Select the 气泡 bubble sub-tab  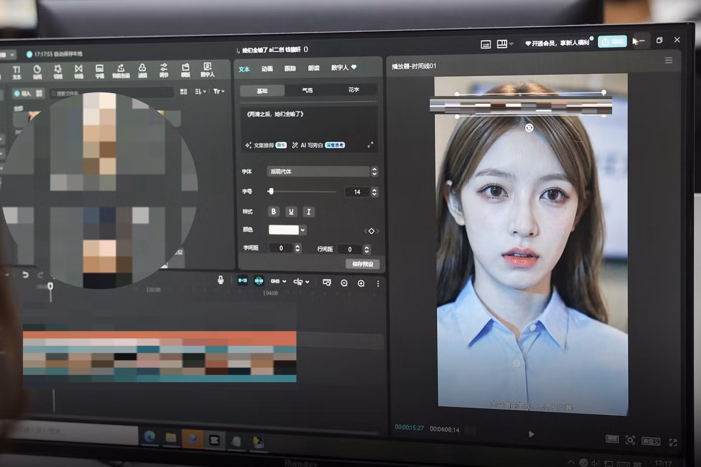(x=308, y=90)
